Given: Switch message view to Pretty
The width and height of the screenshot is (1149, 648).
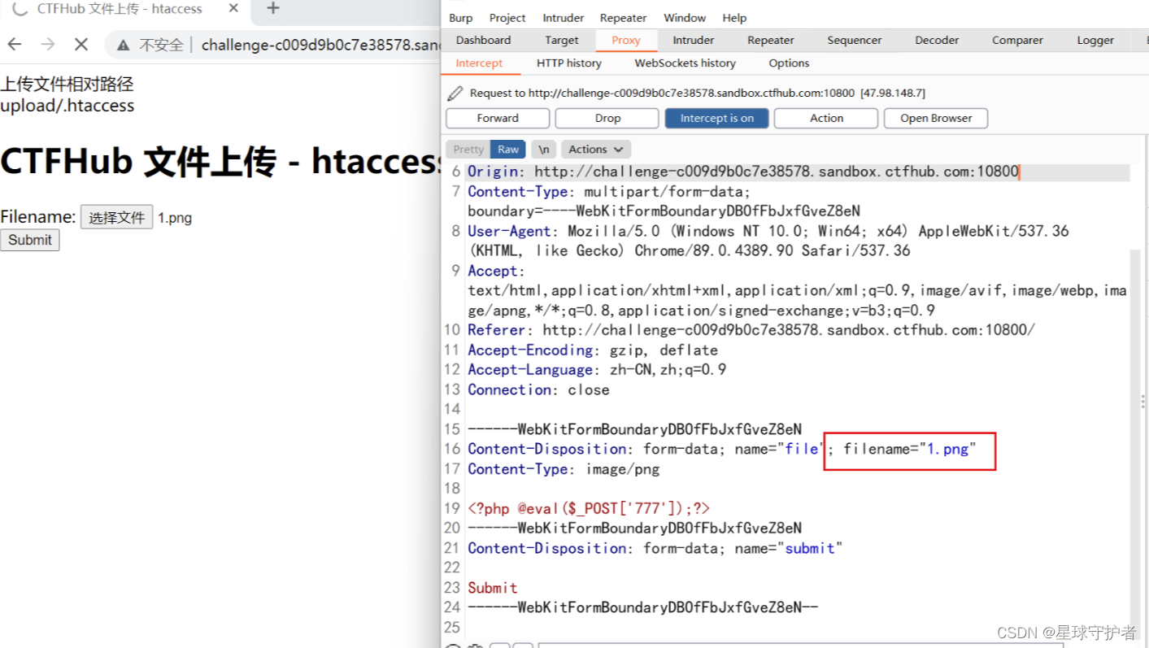Looking at the screenshot, I should pos(468,149).
